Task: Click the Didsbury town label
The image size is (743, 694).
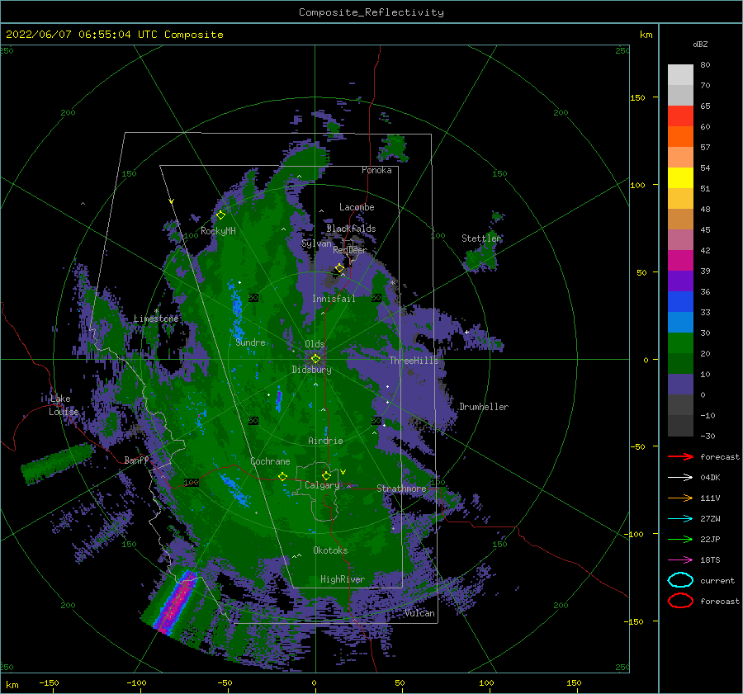Action: 311,370
